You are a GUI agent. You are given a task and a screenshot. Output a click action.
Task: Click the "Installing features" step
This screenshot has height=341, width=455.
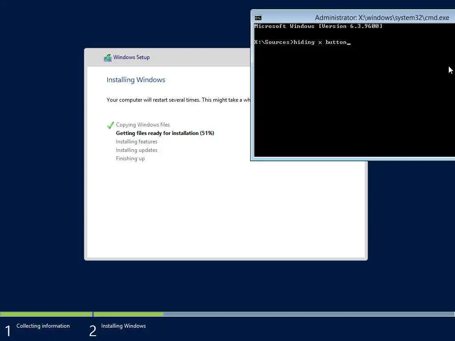point(136,142)
